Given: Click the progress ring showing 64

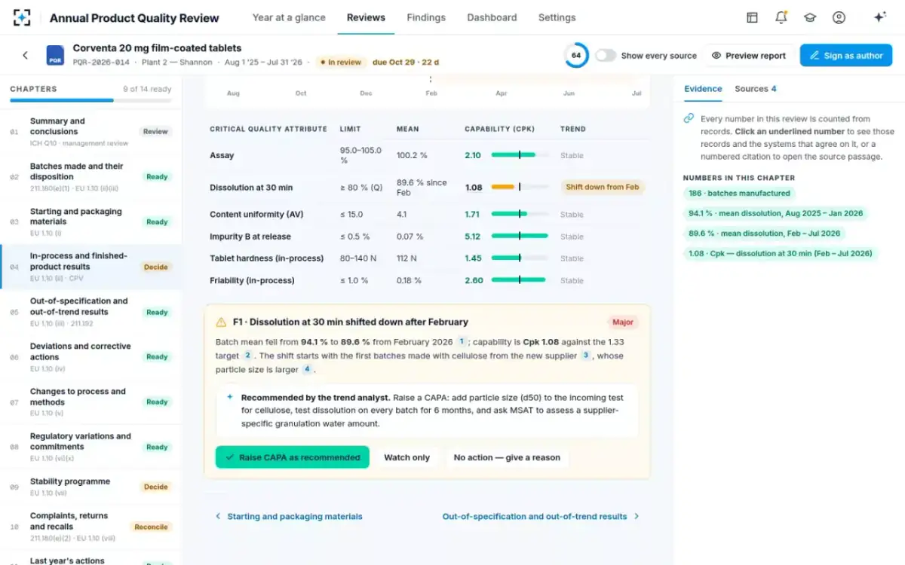Looking at the screenshot, I should [576, 55].
